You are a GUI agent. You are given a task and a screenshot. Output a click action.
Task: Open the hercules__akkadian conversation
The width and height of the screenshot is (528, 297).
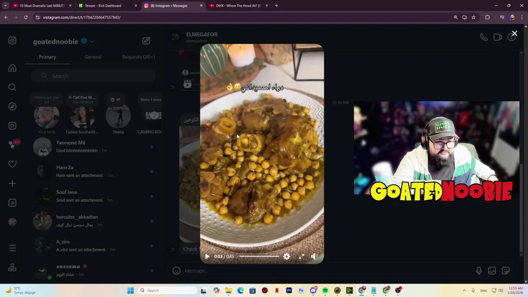coord(93,221)
